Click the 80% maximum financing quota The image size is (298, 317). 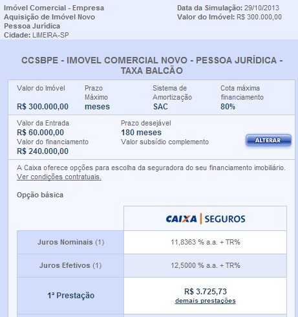point(228,107)
